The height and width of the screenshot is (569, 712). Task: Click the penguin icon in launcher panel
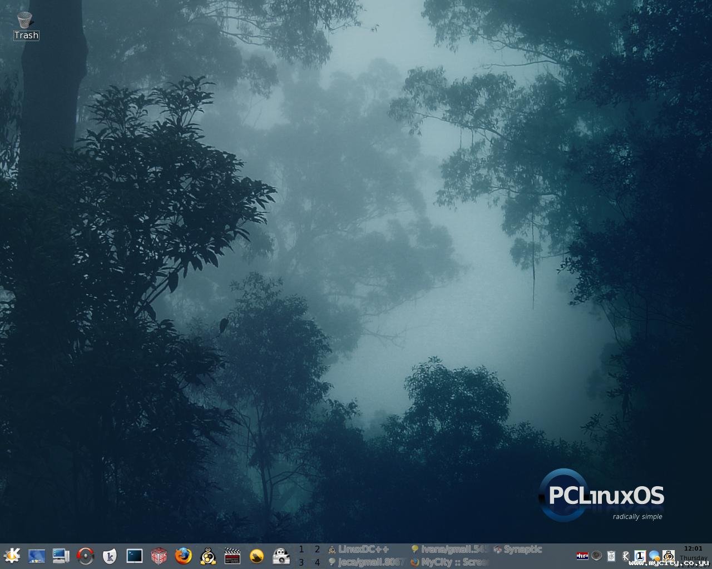click(x=207, y=556)
